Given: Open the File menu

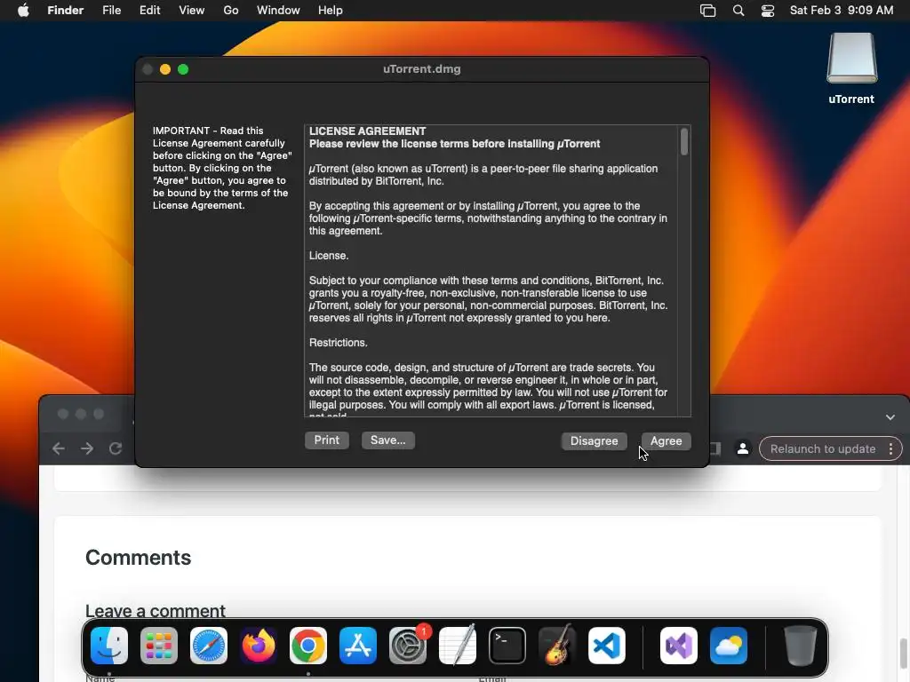Looking at the screenshot, I should tap(111, 11).
